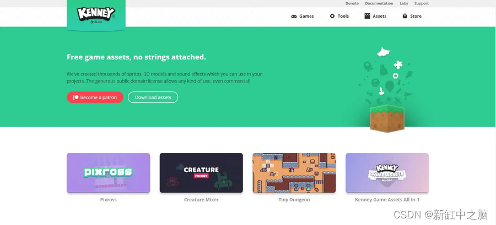Click the Kenney logo
496x225 pixels.
pyautogui.click(x=96, y=15)
